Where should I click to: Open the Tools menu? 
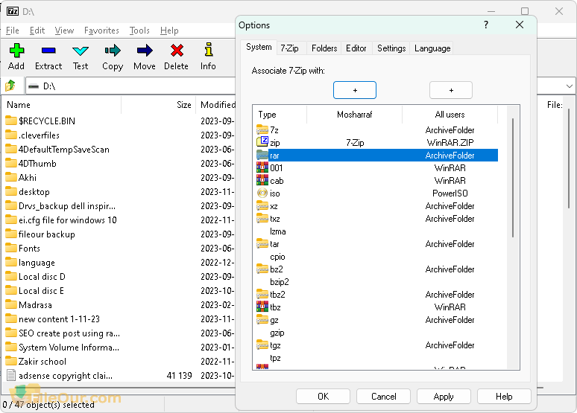coord(139,30)
